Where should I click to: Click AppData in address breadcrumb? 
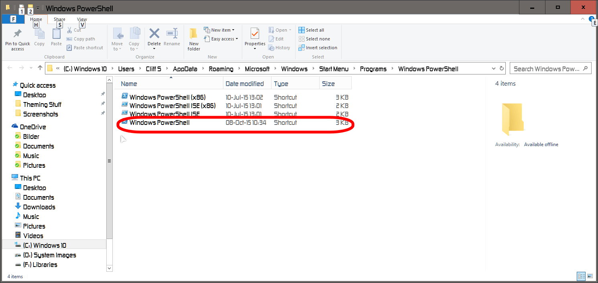pyautogui.click(x=185, y=69)
